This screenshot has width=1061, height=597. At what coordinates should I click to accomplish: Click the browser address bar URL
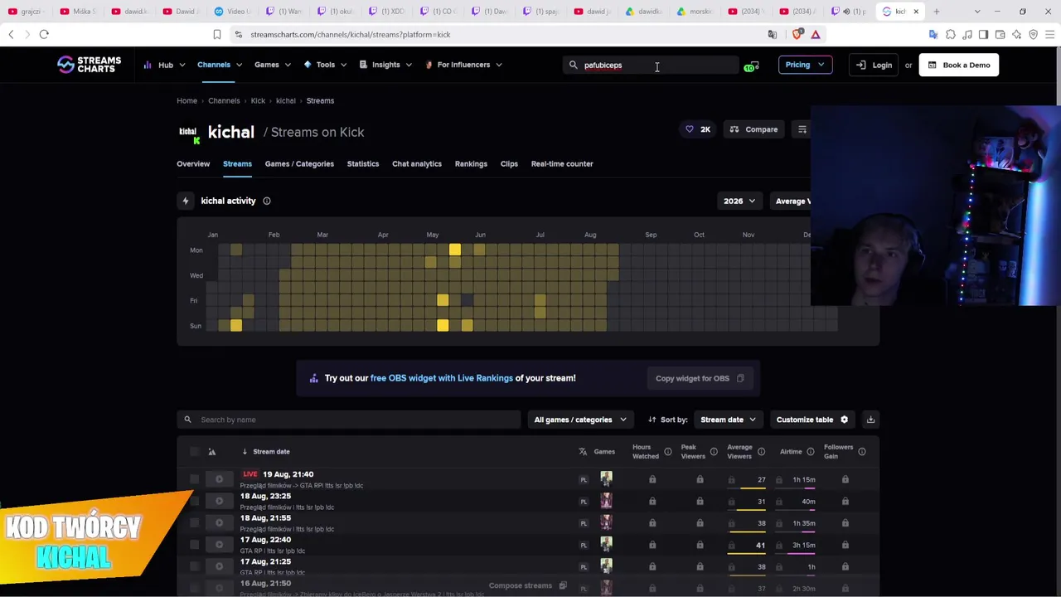351,34
